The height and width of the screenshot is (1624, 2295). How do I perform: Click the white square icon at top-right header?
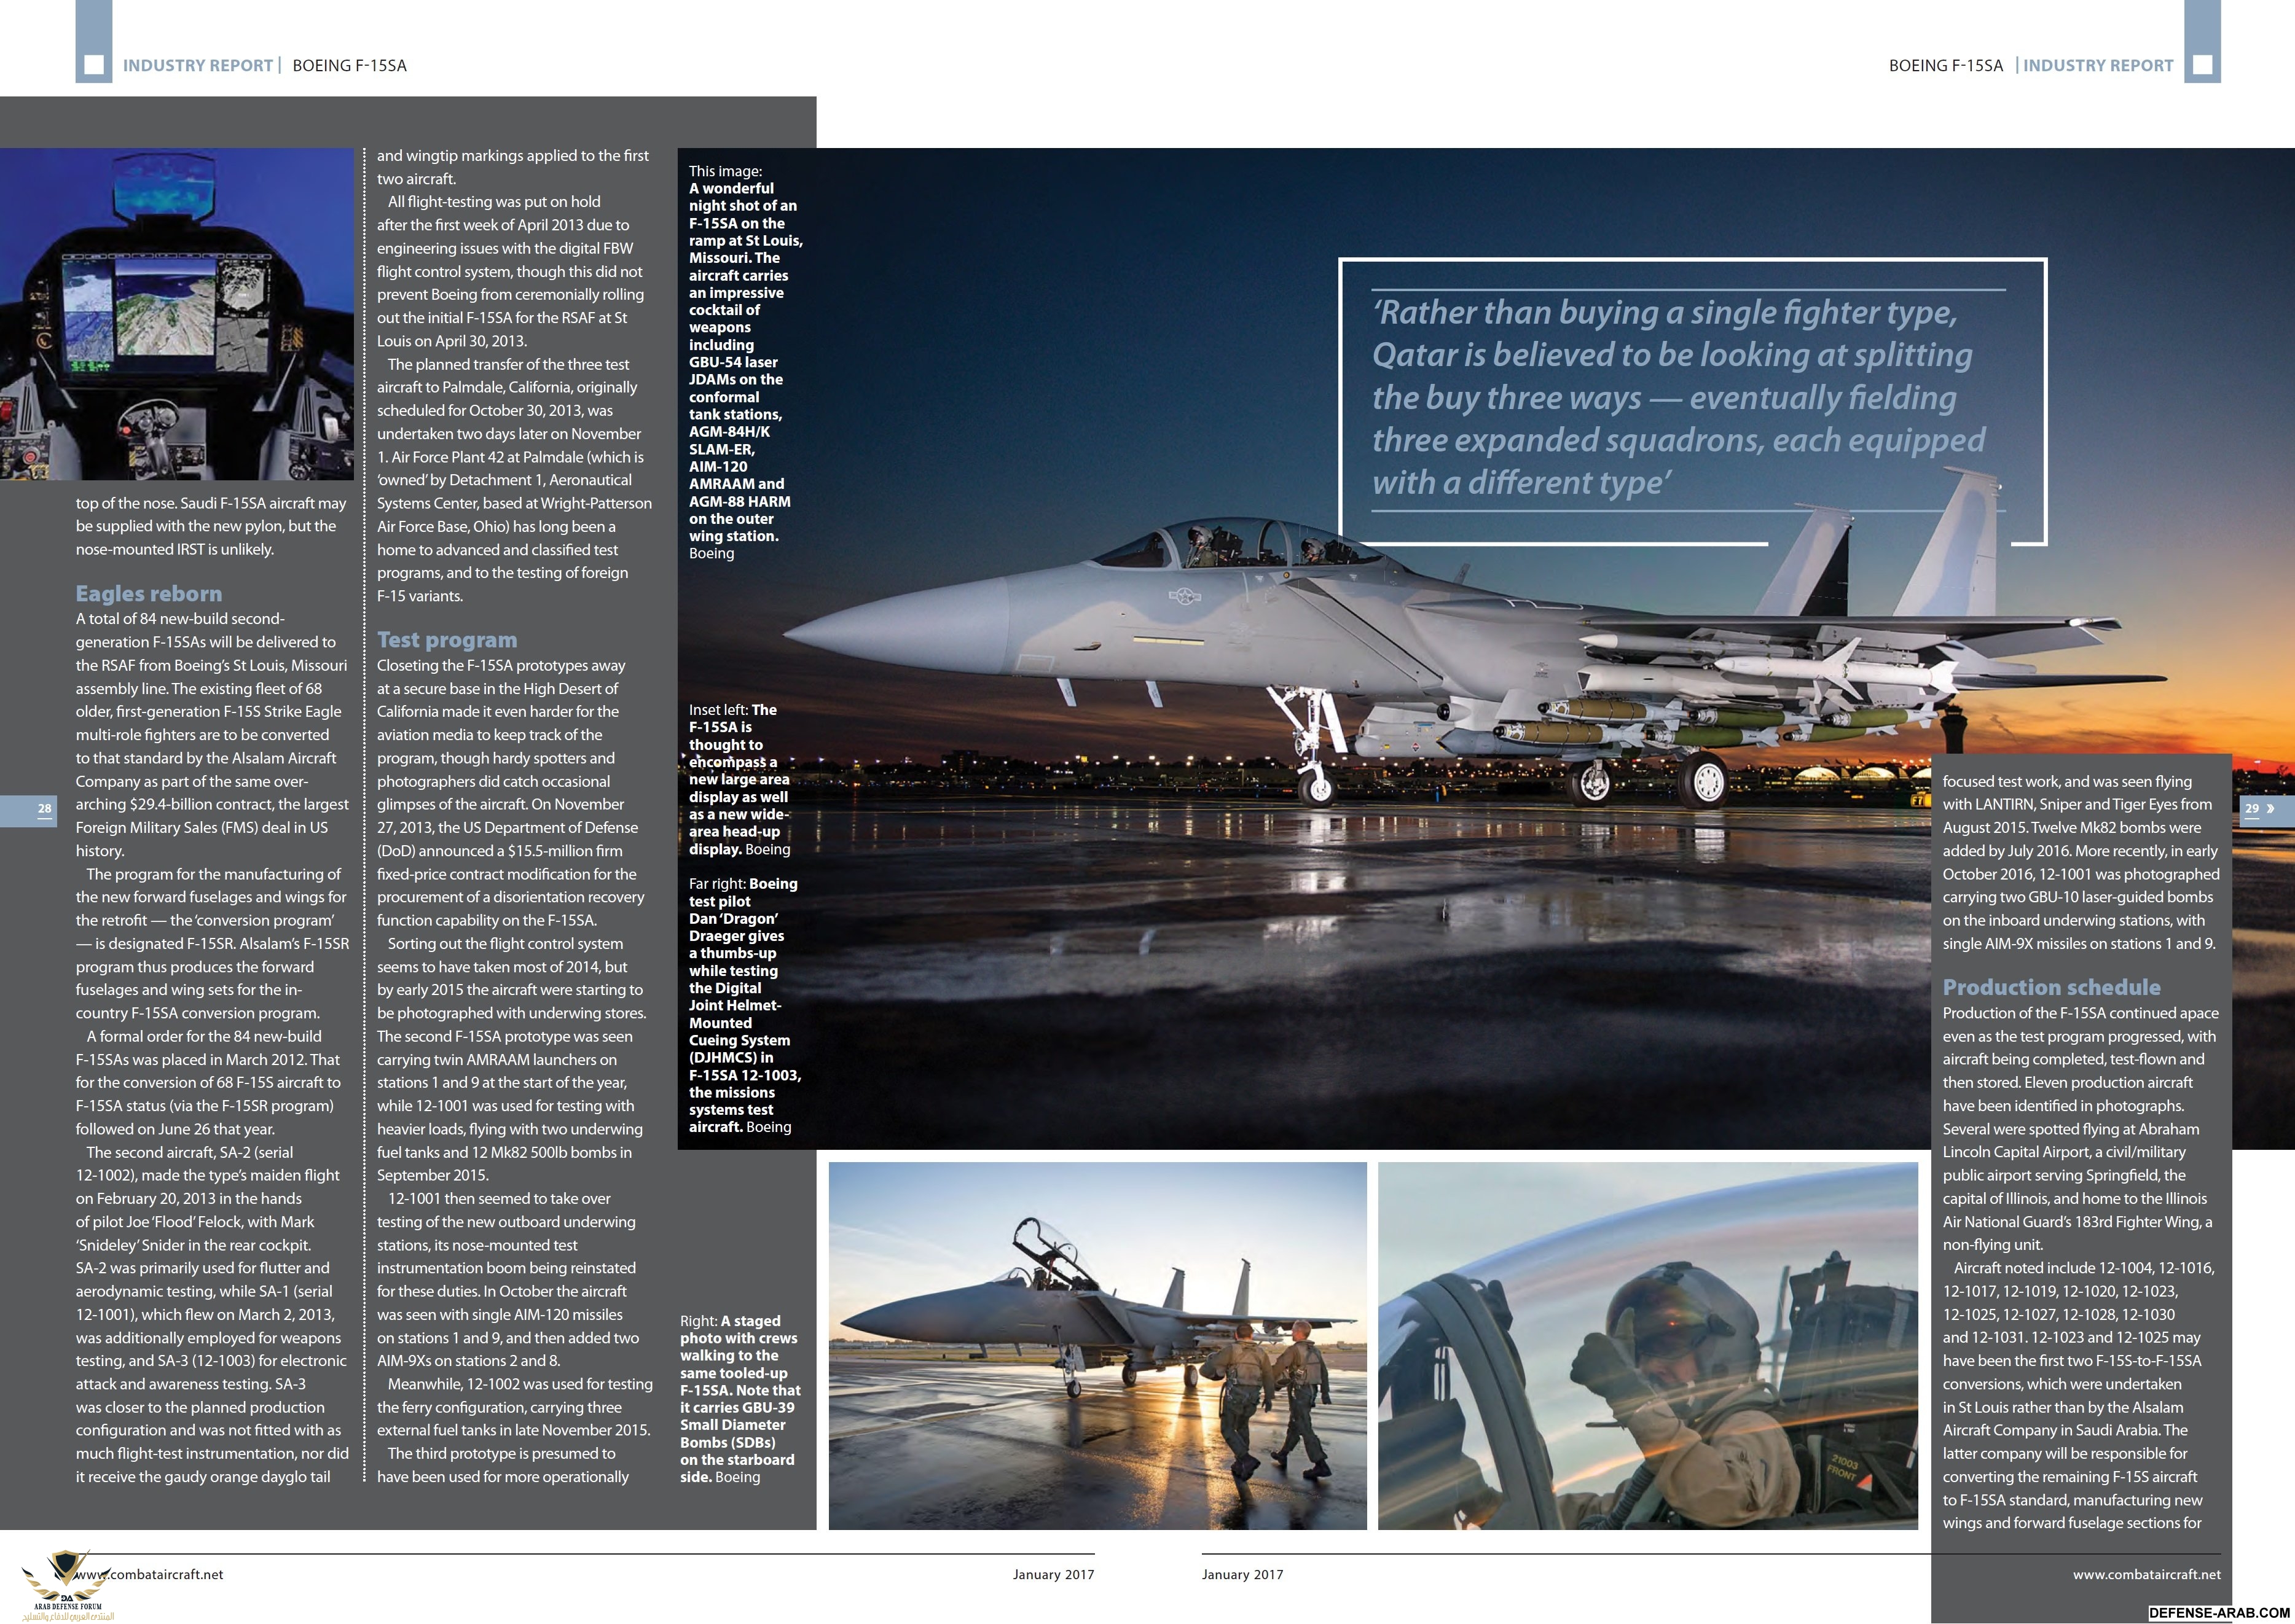2202,65
